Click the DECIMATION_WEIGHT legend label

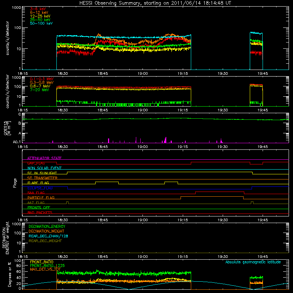47,231
